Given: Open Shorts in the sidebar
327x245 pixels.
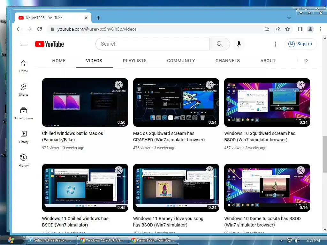Looking at the screenshot, I should point(24,90).
